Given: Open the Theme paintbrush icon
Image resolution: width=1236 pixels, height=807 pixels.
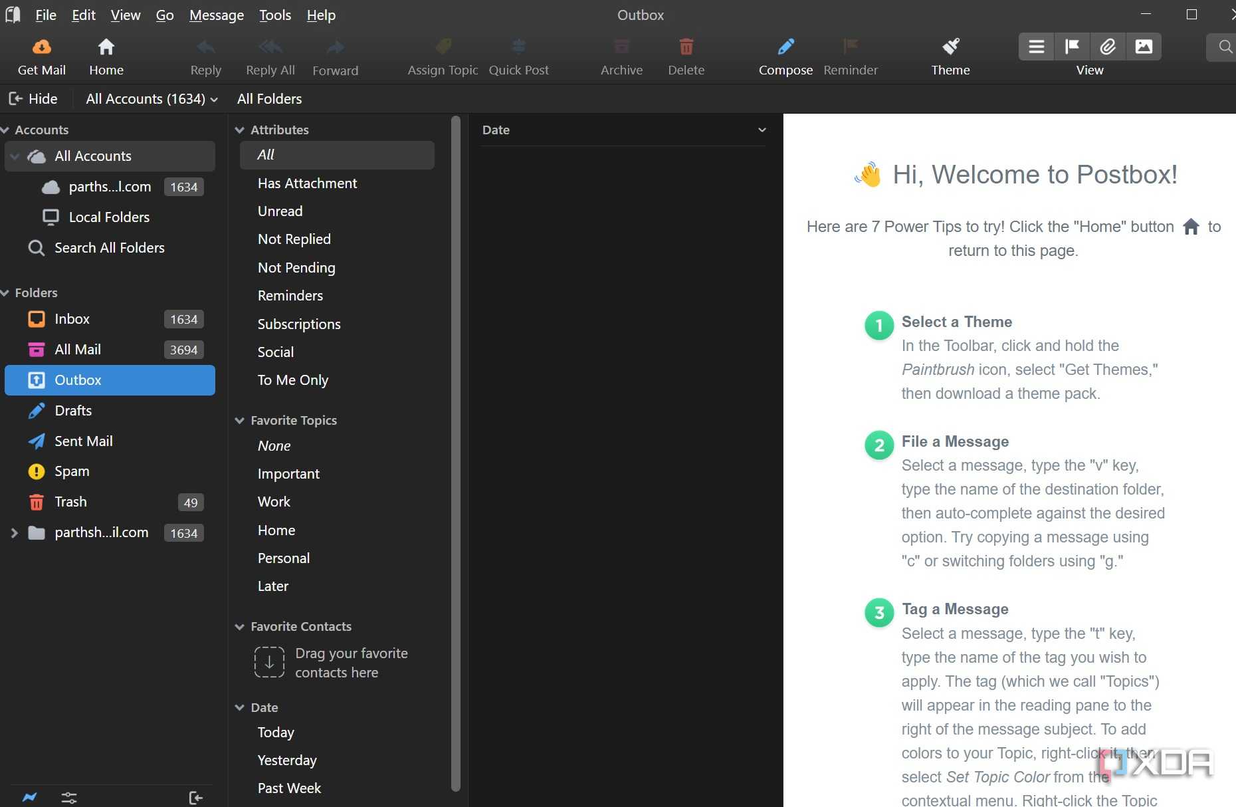Looking at the screenshot, I should coord(951,47).
